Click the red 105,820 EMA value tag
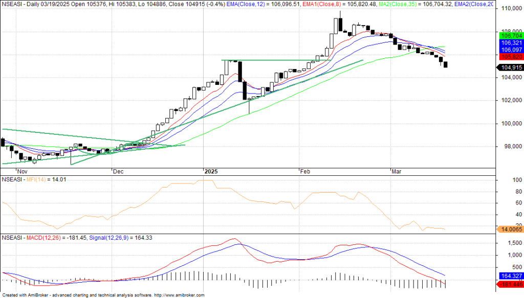The image size is (524, 298). tap(510, 57)
